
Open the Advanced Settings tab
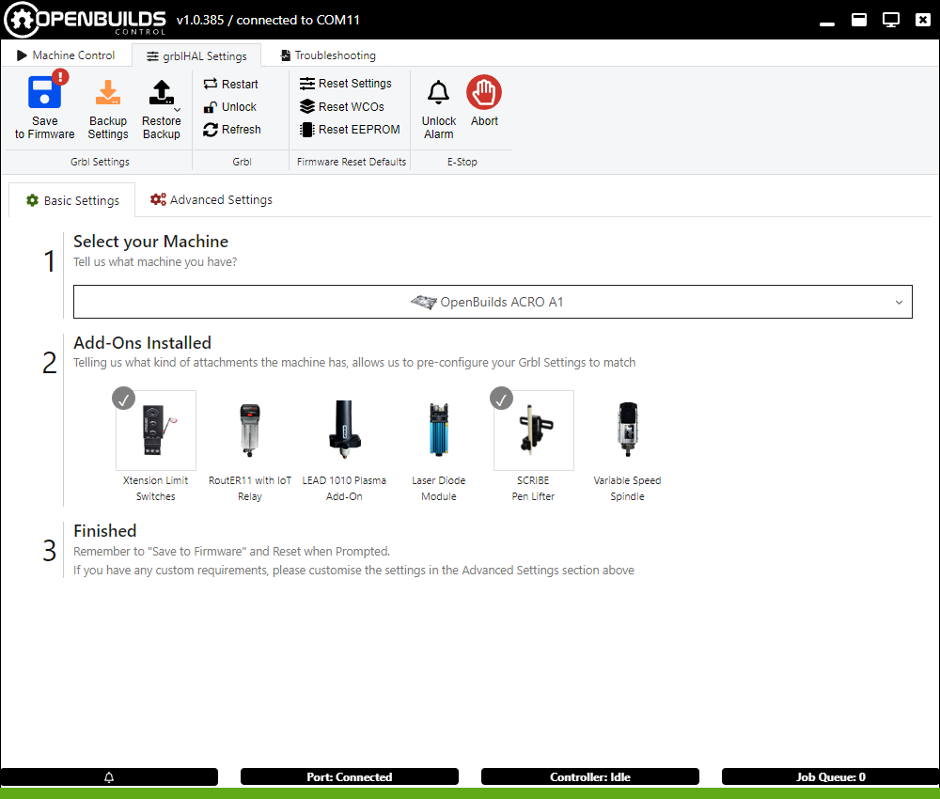pos(211,200)
